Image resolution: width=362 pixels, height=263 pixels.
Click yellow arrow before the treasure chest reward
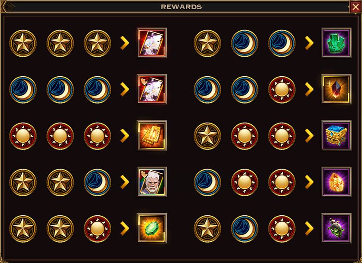309,136
